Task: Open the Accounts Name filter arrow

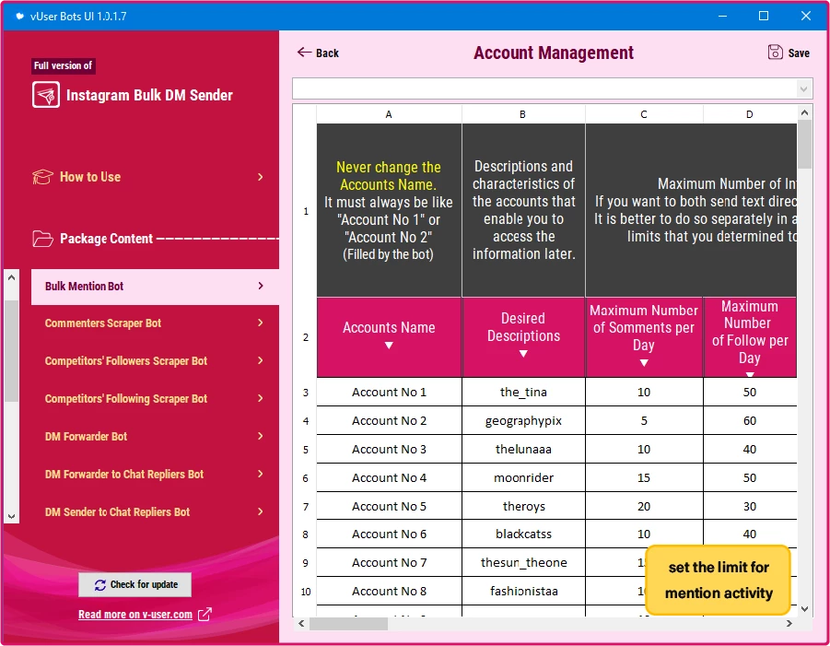Action: coord(389,346)
